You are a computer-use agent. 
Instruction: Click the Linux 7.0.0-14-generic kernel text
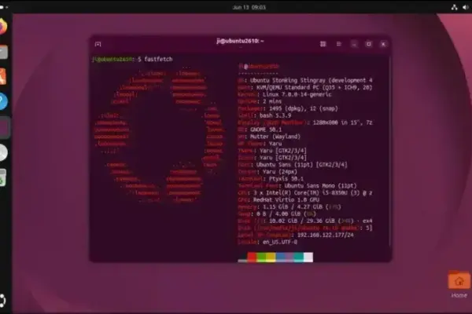click(297, 94)
